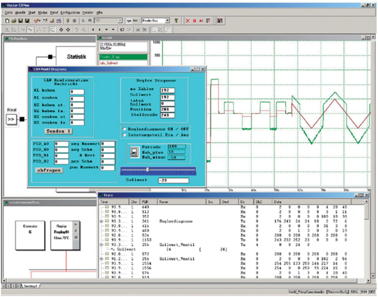The image size is (378, 297).
Task: Click the Sollwert input field showing -28
Action: 173,180
